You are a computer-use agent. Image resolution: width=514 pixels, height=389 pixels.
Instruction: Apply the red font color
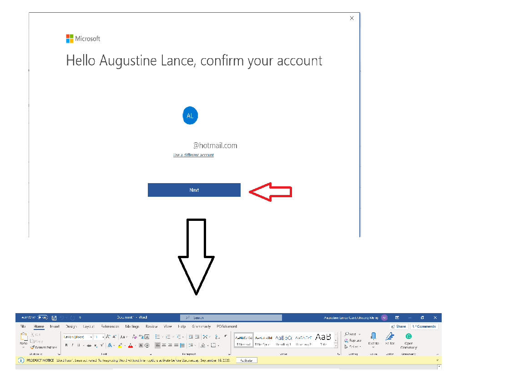click(x=131, y=345)
